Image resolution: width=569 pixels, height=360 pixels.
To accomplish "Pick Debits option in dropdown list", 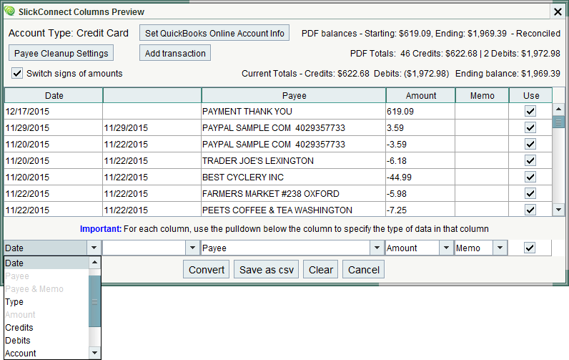I will coord(18,341).
